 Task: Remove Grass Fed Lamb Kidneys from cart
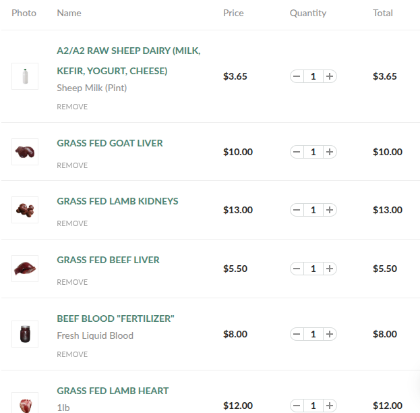pyautogui.click(x=72, y=223)
